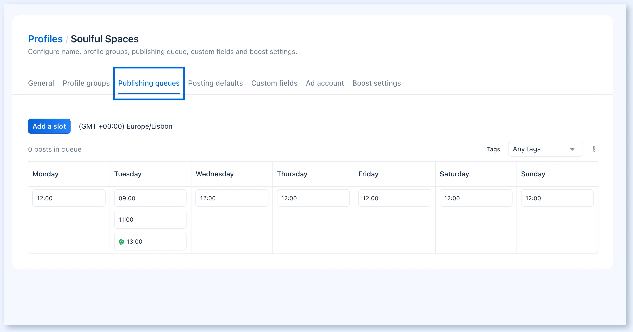Click the '0 posts in queue' text
The width and height of the screenshot is (633, 332).
tap(55, 149)
